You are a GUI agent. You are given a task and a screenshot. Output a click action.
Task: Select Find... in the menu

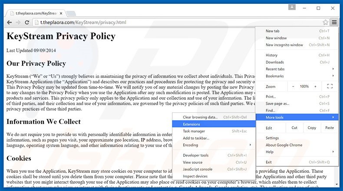[x=297, y=111]
